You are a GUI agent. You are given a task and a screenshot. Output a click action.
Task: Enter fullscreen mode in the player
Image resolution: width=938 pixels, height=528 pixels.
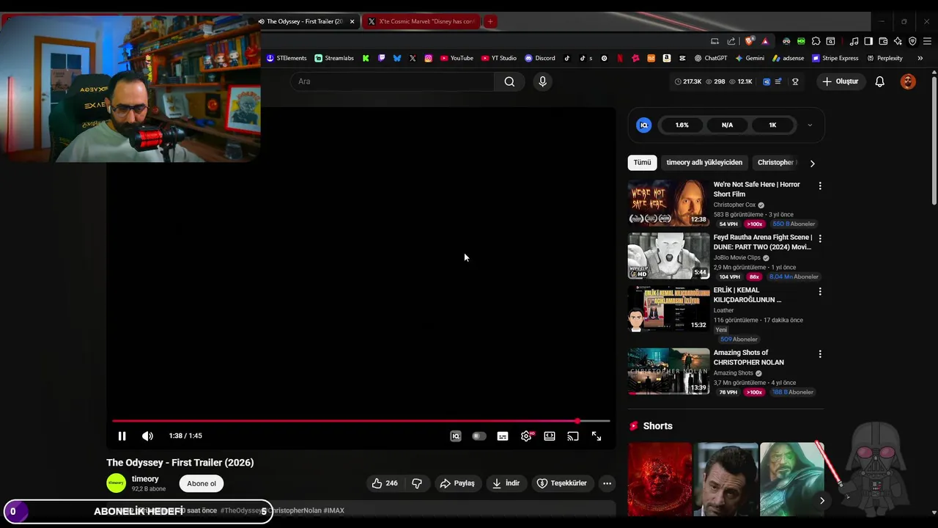(597, 436)
